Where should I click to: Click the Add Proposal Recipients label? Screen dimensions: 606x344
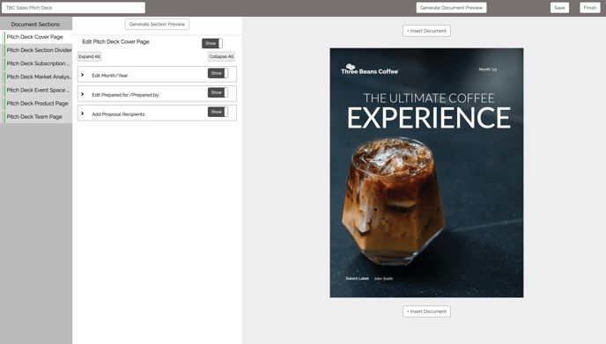[118, 113]
